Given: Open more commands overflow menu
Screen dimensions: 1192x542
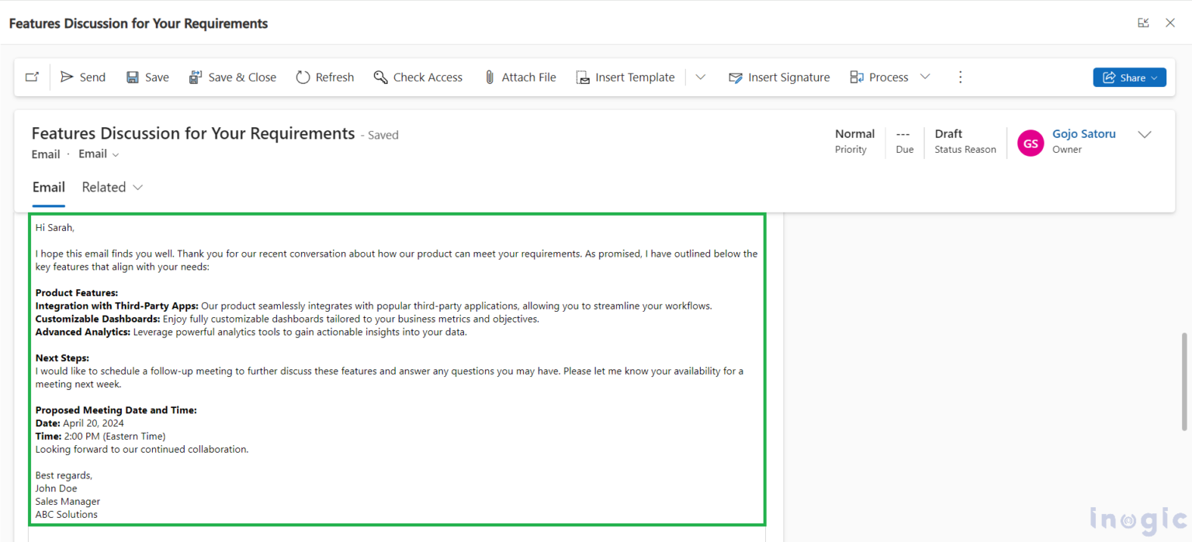Looking at the screenshot, I should (960, 77).
